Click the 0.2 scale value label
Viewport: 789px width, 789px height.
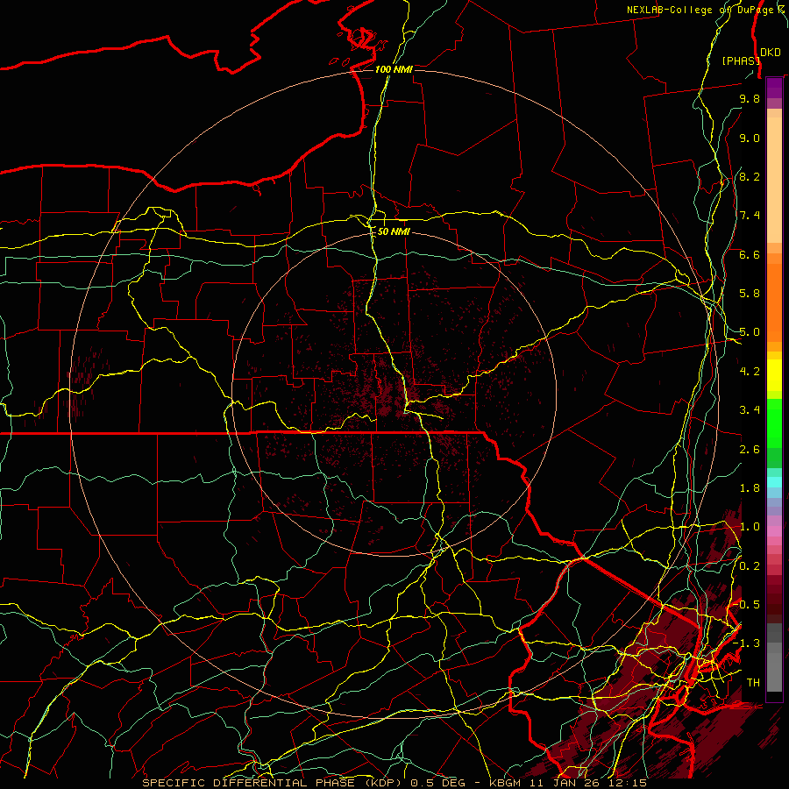(750, 565)
